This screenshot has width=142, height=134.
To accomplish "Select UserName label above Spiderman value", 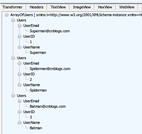I will 31,85.
